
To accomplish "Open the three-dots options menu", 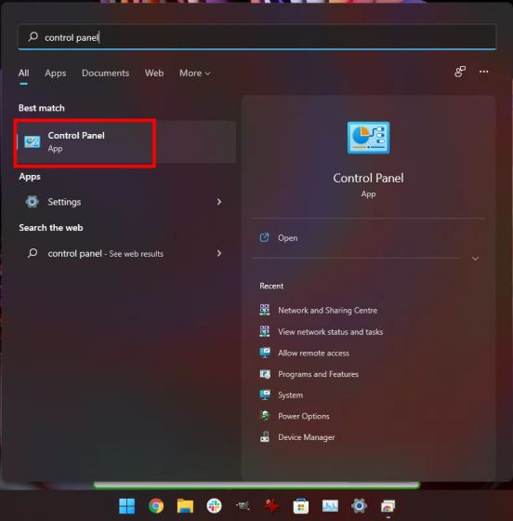I will (x=484, y=72).
